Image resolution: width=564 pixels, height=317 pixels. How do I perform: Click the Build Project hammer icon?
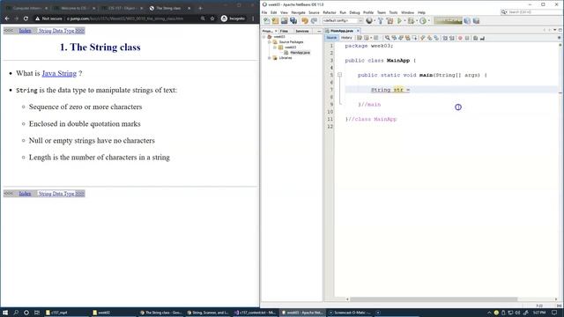pos(381,21)
